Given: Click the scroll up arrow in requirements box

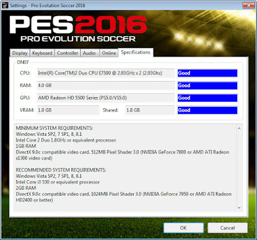Looking at the screenshot, I should 239,128.
